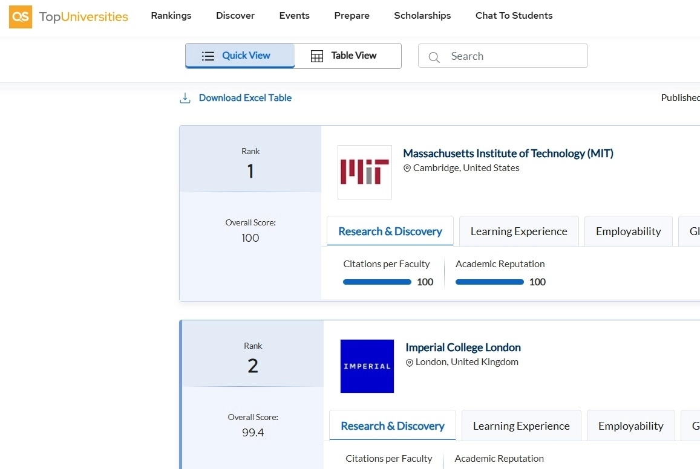Click the MIT logo thumbnail
The height and width of the screenshot is (469, 700).
point(364,172)
